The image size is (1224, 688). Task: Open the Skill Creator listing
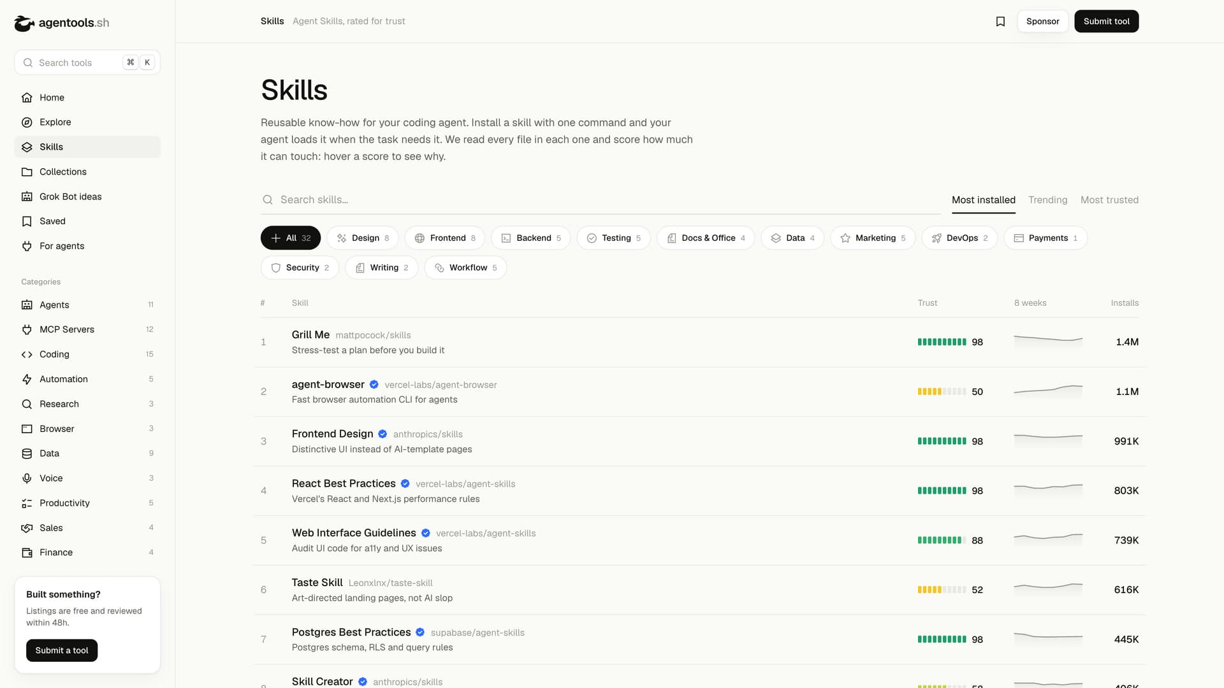coord(322,682)
